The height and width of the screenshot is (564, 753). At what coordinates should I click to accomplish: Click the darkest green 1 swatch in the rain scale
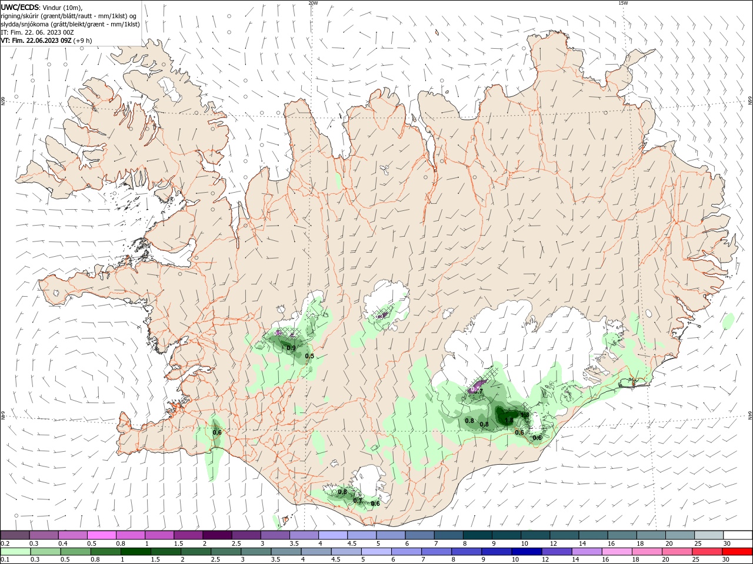click(x=136, y=552)
